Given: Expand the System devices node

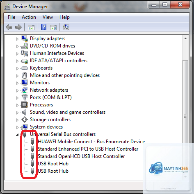Looking at the screenshot, I should coord(17,127).
